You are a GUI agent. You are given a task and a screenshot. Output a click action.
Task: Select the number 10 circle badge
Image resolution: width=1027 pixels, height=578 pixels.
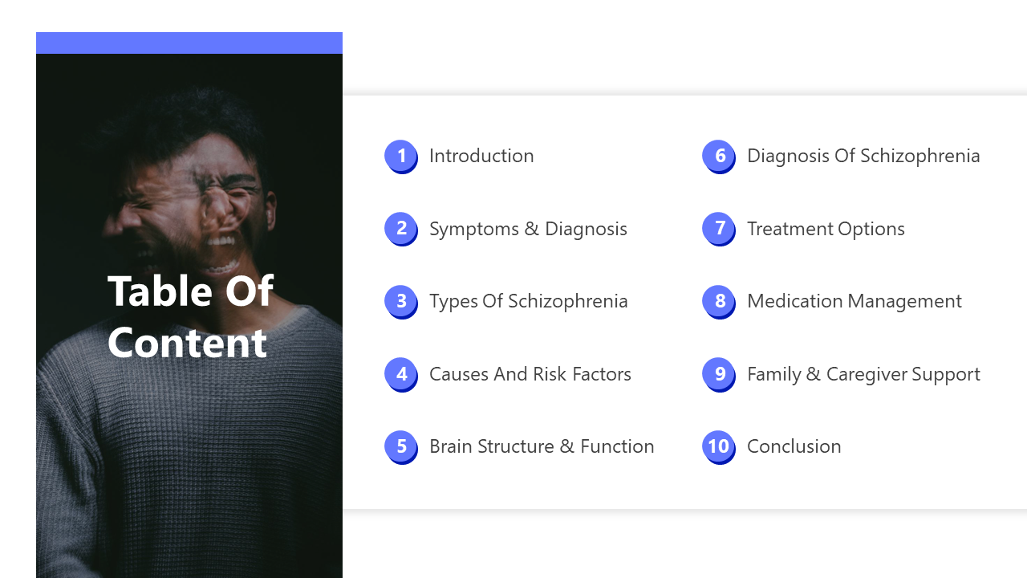click(x=719, y=447)
